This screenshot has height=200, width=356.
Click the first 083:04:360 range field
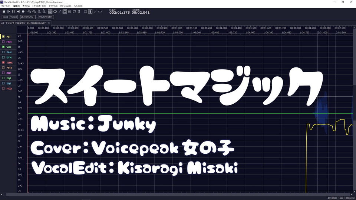28,17
